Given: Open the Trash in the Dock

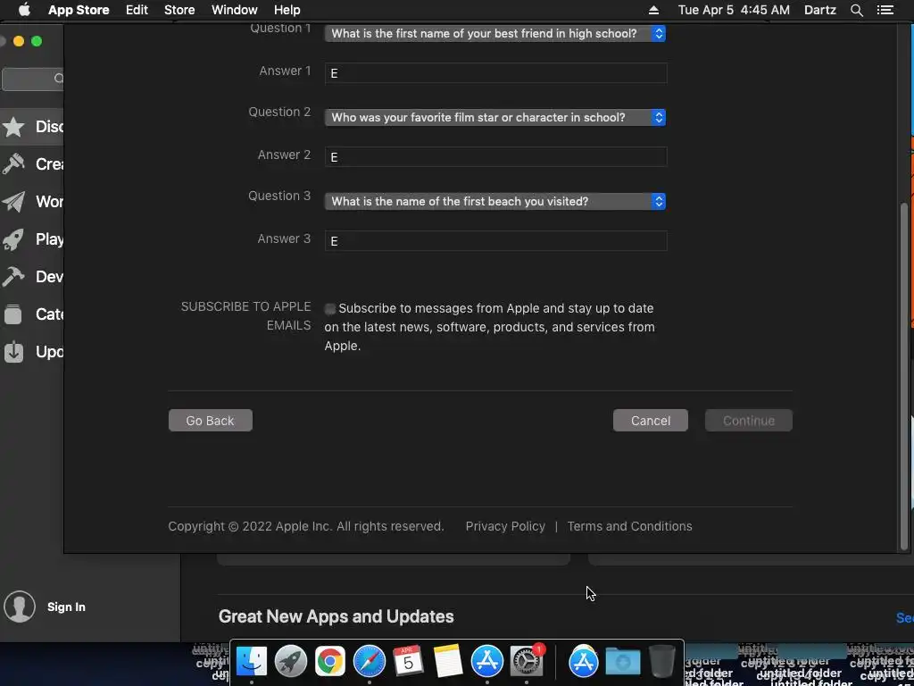Looking at the screenshot, I should pos(662,662).
